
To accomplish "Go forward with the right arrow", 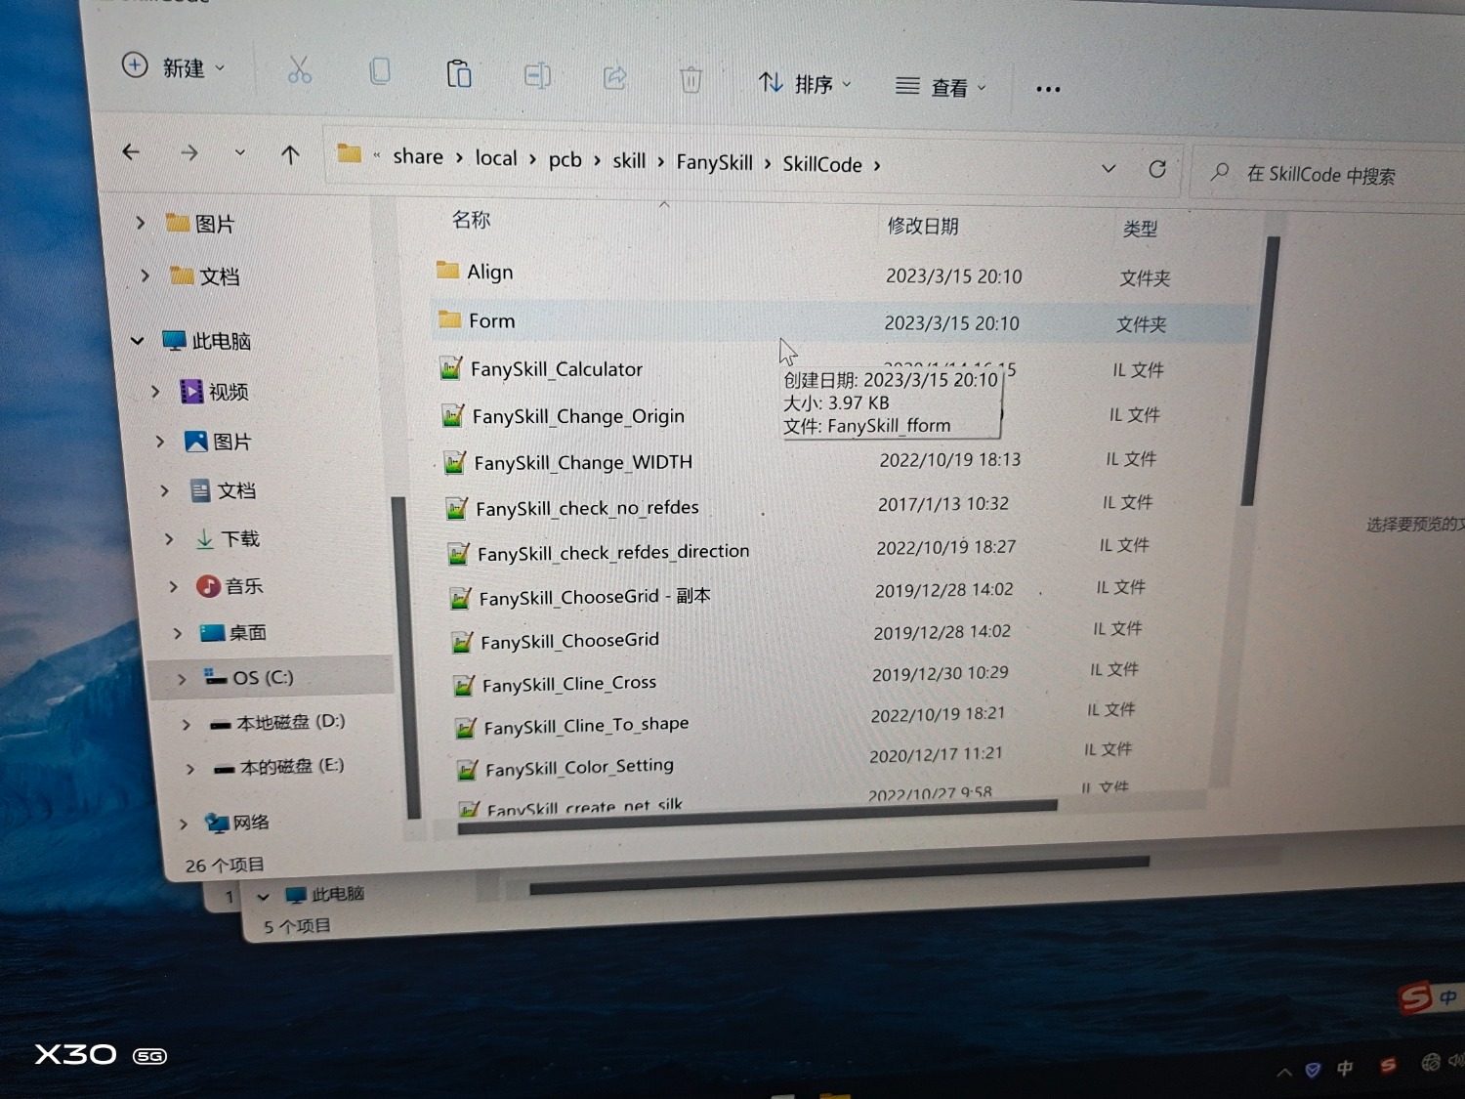I will (189, 152).
